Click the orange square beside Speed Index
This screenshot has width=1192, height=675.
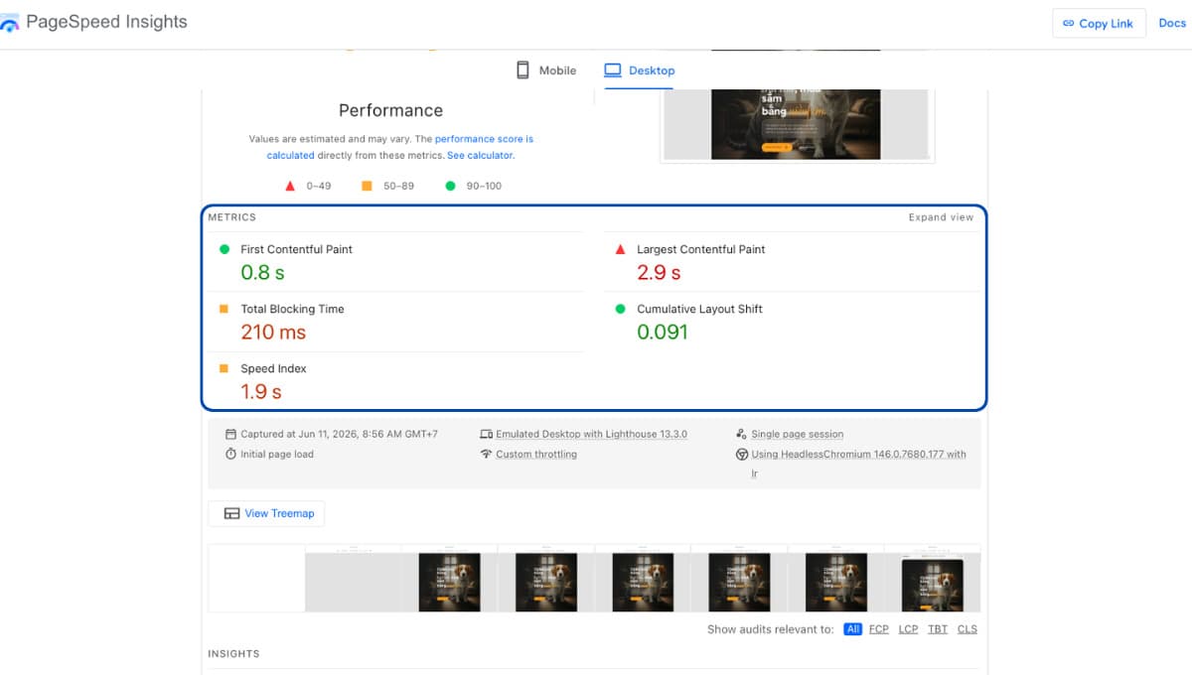click(223, 368)
